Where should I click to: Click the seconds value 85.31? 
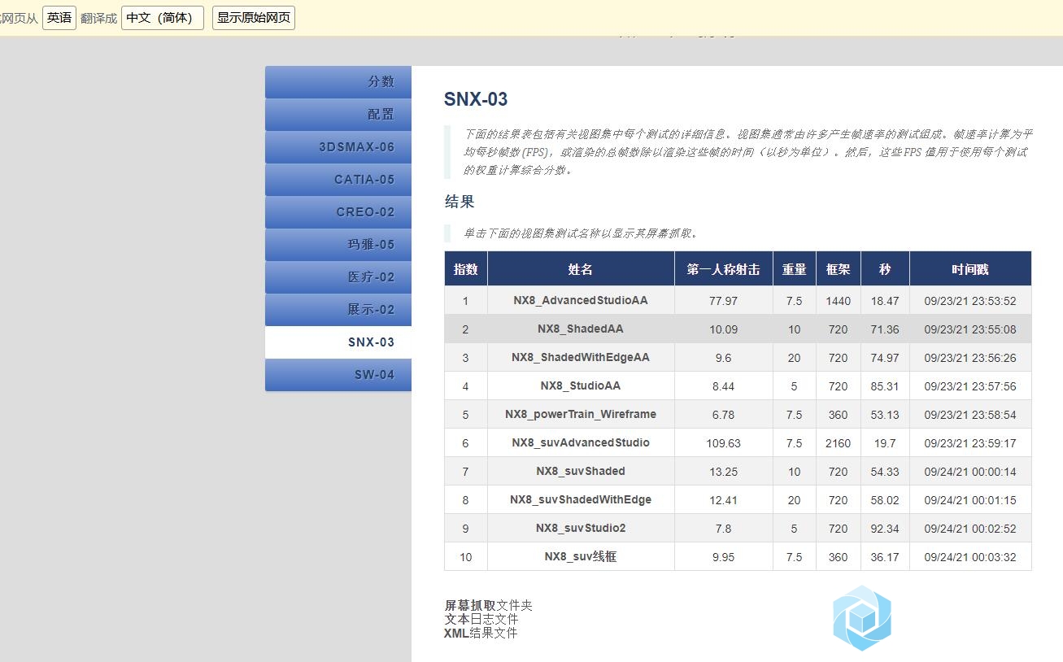[x=885, y=386]
